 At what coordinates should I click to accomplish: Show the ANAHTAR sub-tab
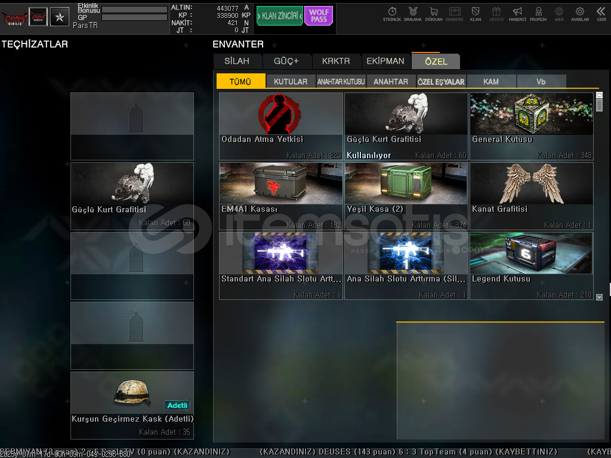coord(391,81)
